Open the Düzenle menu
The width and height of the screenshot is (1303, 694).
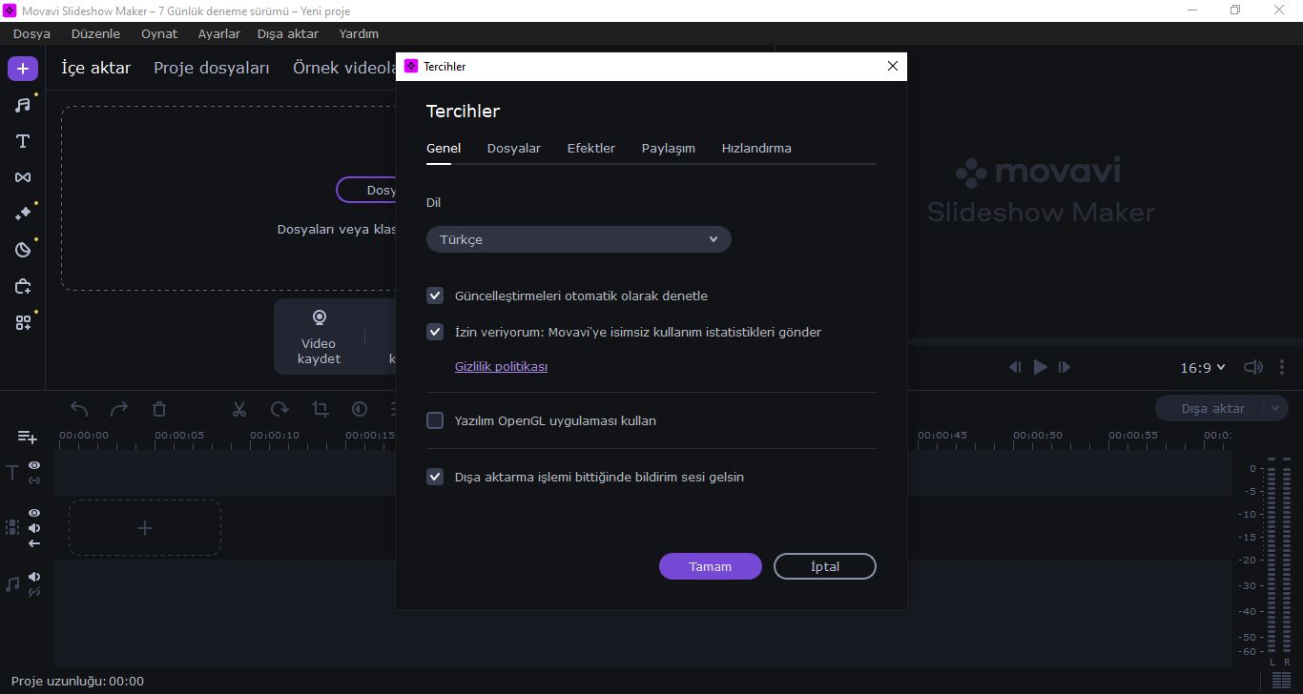tap(95, 33)
